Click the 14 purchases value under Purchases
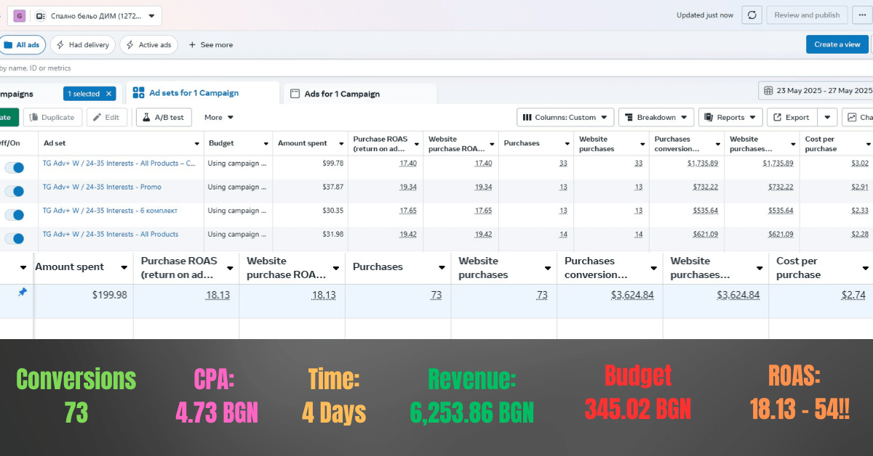Screen dimensions: 873x456 (x=563, y=235)
